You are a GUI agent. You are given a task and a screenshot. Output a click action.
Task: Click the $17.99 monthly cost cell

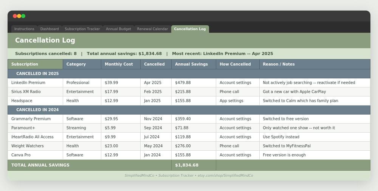click(x=121, y=92)
